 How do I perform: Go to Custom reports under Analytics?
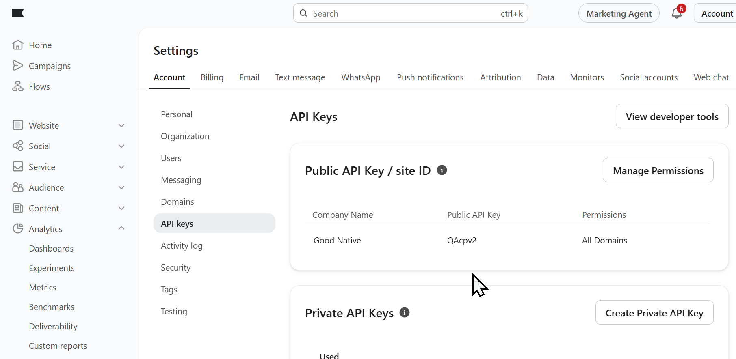coord(58,346)
